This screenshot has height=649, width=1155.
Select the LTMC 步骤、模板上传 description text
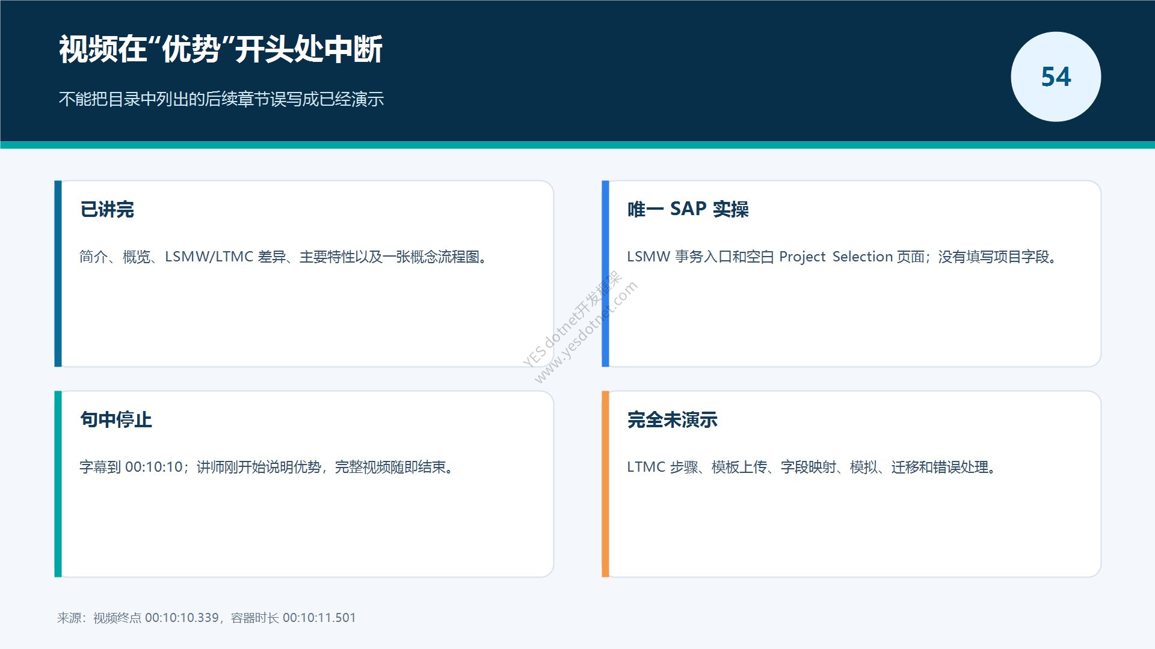point(812,467)
